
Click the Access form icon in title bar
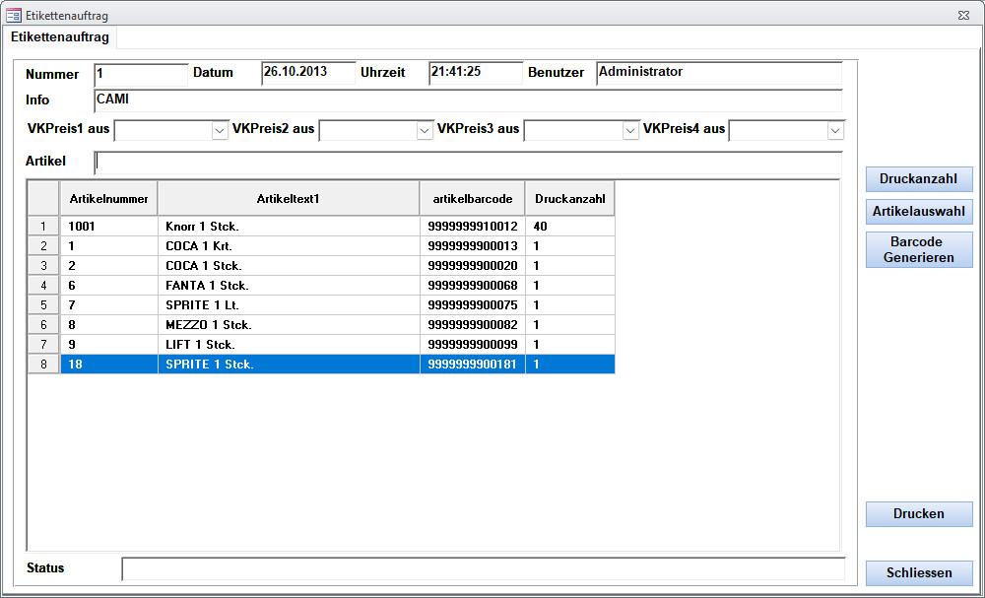tap(13, 15)
